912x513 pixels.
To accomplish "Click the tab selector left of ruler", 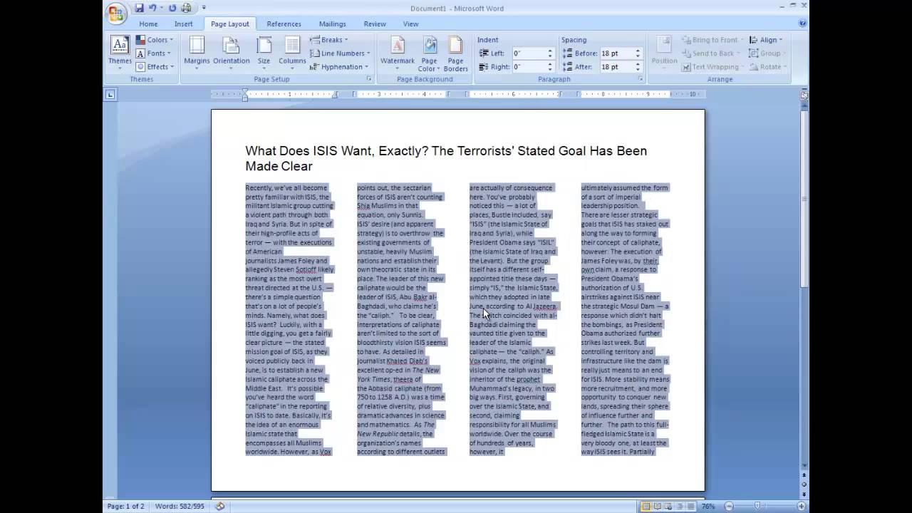I will click(110, 94).
